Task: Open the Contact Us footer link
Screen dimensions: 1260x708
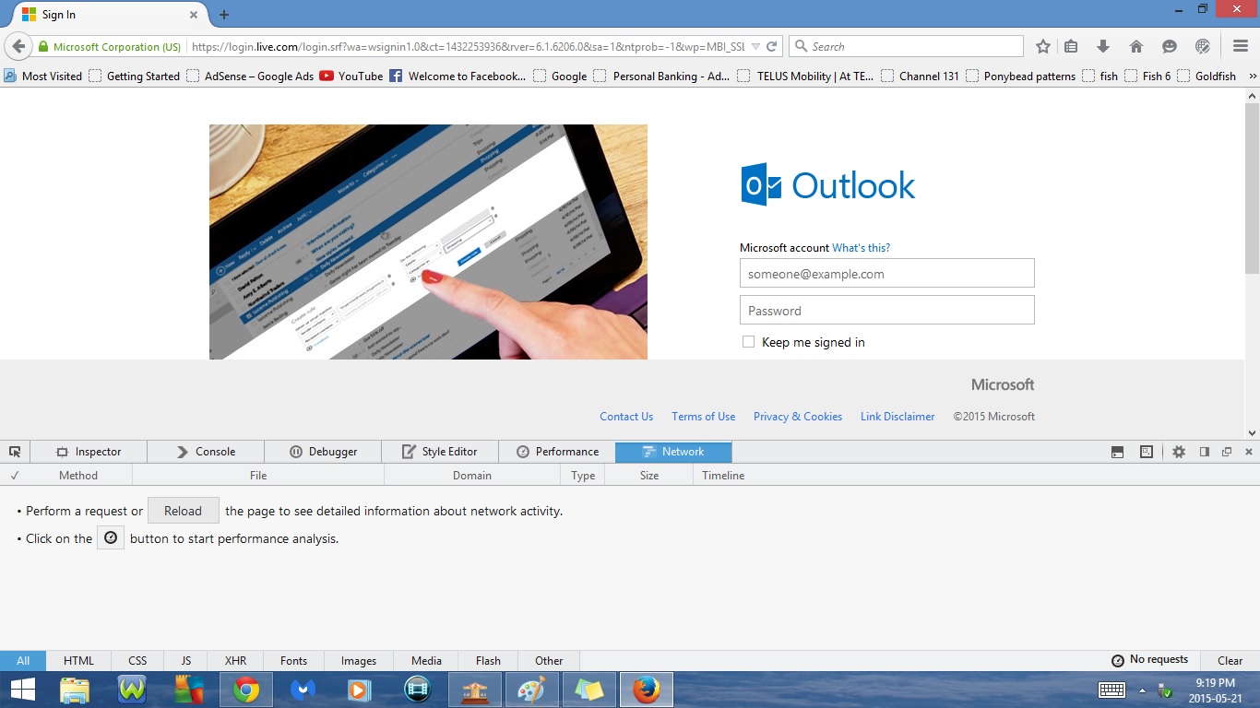Action: pyautogui.click(x=626, y=417)
